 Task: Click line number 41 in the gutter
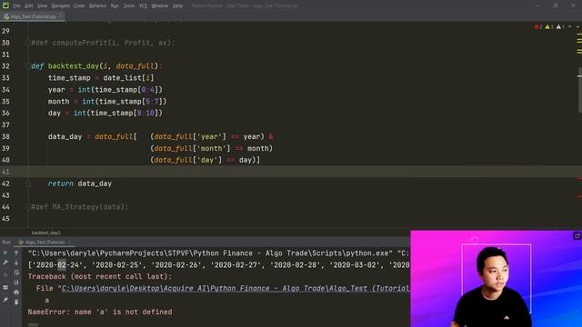pos(5,172)
